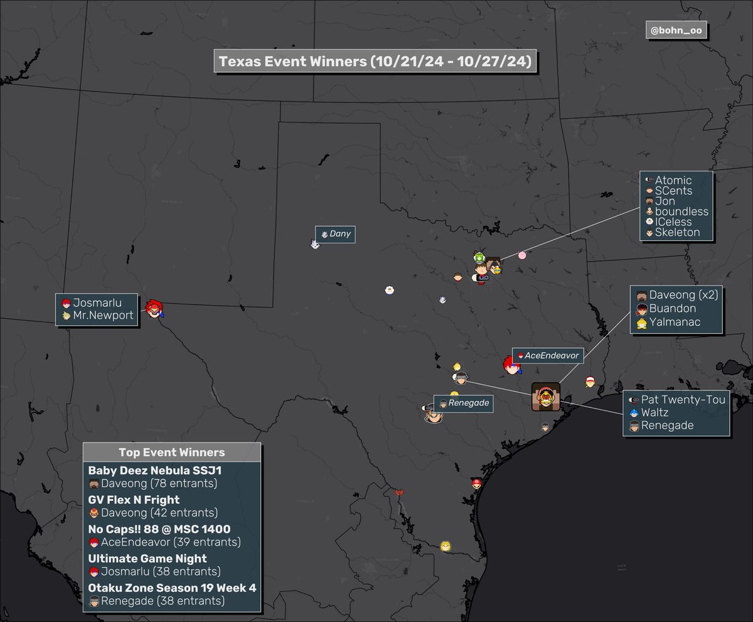
Task: Click the Kirby icon next to ICeless
Action: [x=649, y=222]
